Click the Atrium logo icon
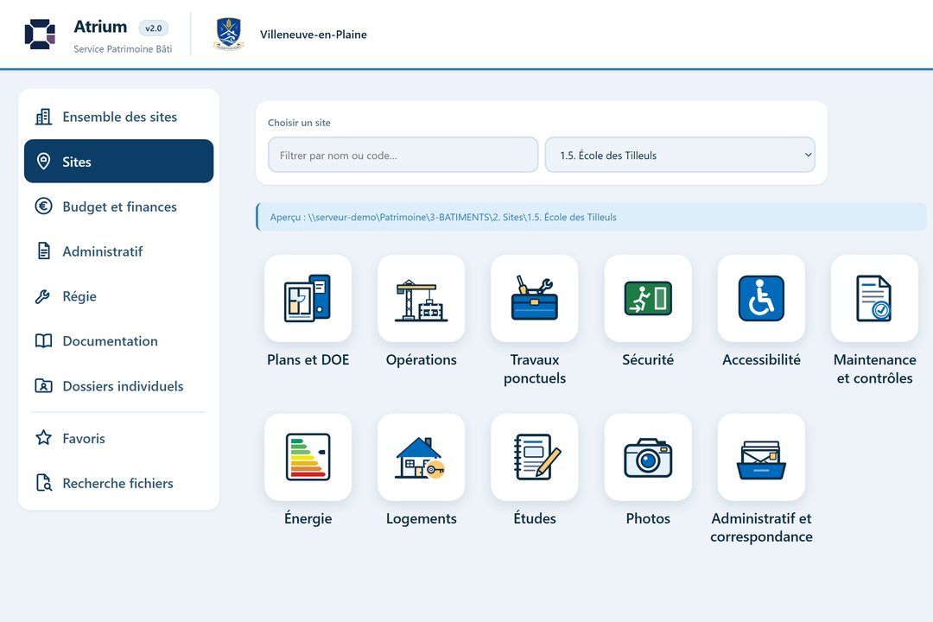The image size is (933, 622). point(40,34)
